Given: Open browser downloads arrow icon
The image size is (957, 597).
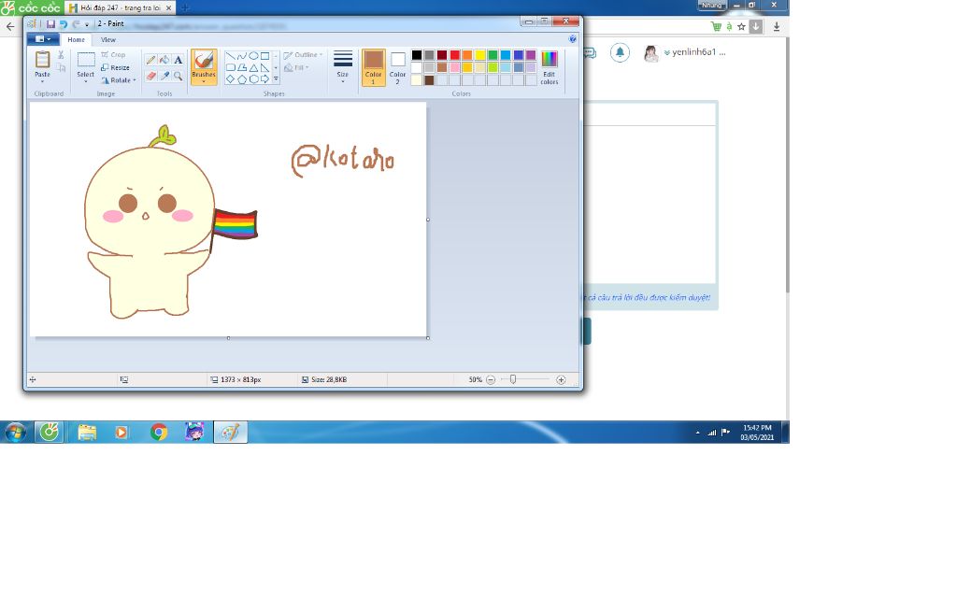Looking at the screenshot, I should pos(777,26).
